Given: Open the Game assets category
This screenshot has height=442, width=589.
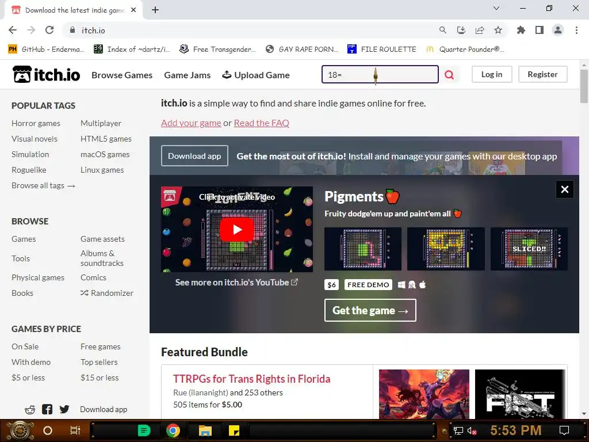Looking at the screenshot, I should (102, 239).
